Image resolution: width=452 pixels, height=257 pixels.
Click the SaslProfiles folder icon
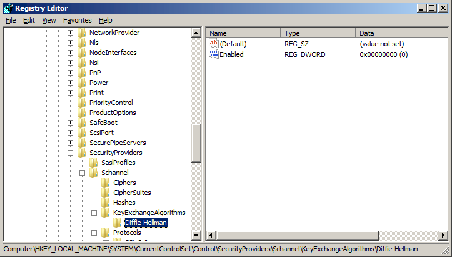[94, 163]
